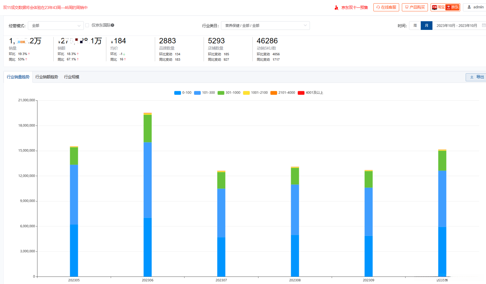Image resolution: width=486 pixels, height=284 pixels.
Task: Switch time granularity to 周
Action: (415, 25)
